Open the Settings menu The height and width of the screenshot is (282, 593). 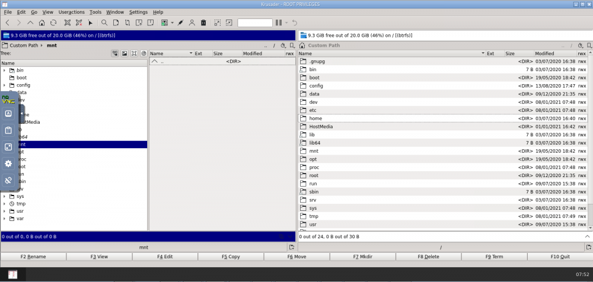coord(138,12)
